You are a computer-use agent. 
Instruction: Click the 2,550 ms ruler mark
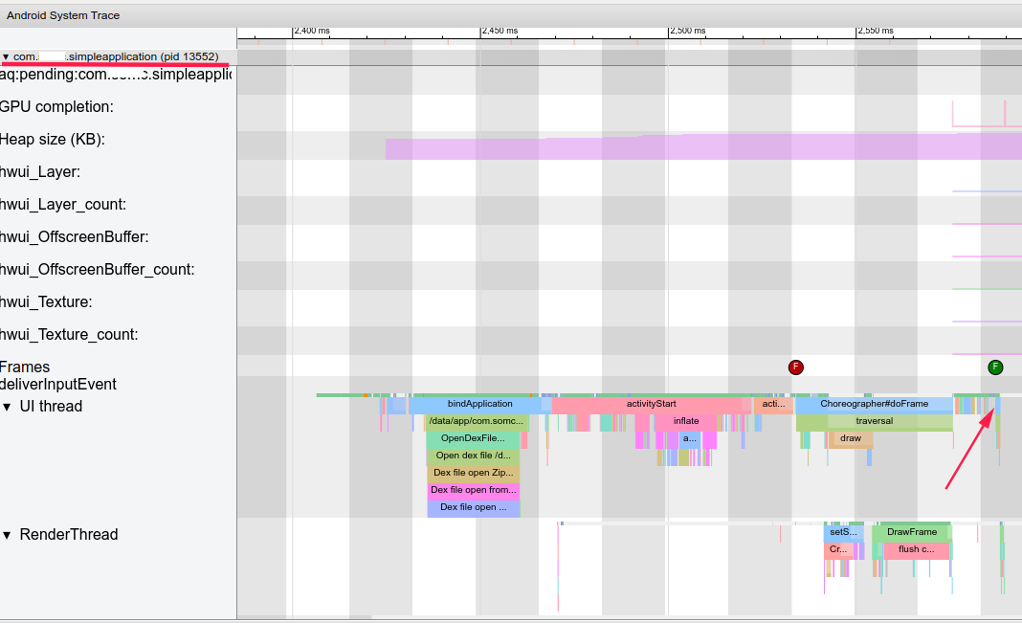(876, 31)
